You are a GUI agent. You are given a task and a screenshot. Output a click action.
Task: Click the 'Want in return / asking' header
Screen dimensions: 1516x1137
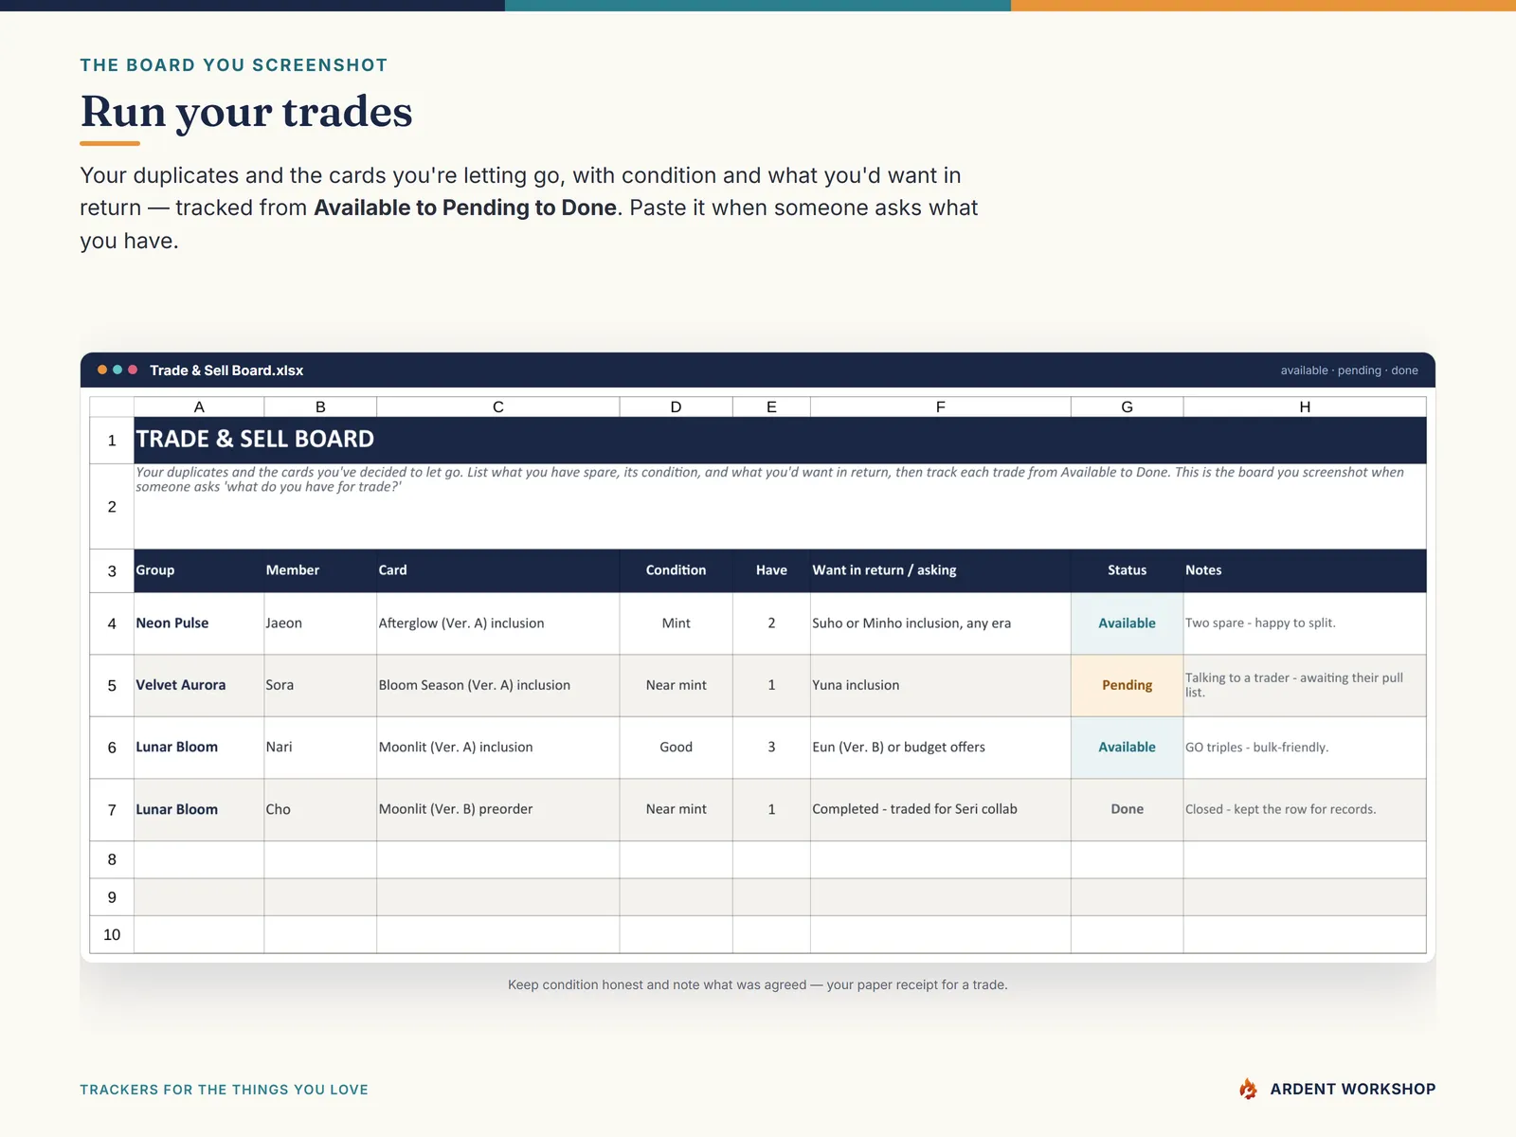(941, 570)
